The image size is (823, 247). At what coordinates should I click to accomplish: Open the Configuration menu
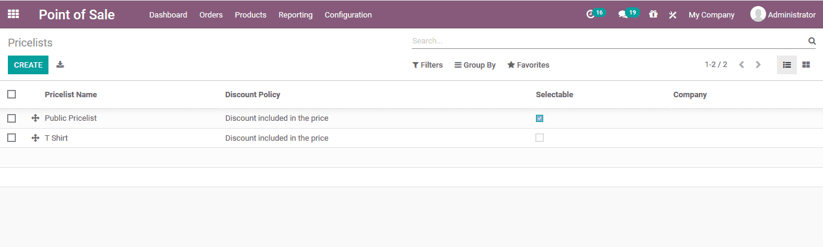point(348,15)
